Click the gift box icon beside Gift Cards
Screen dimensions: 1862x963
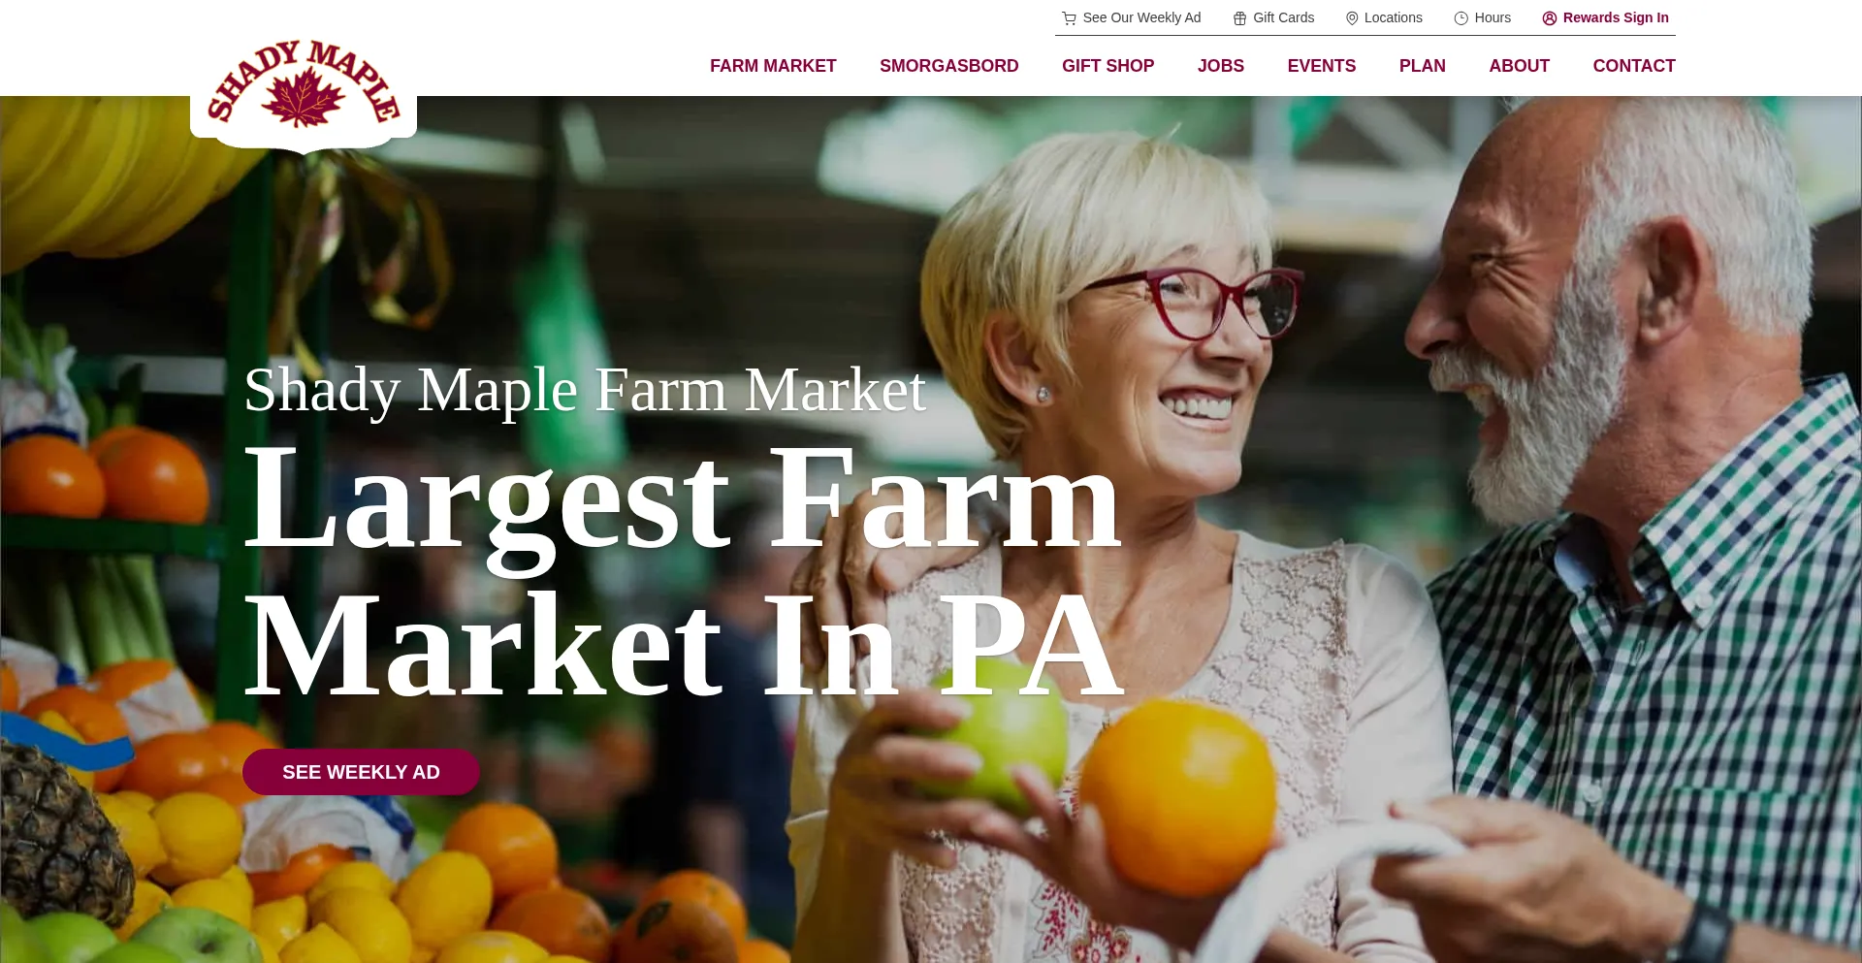(1239, 18)
